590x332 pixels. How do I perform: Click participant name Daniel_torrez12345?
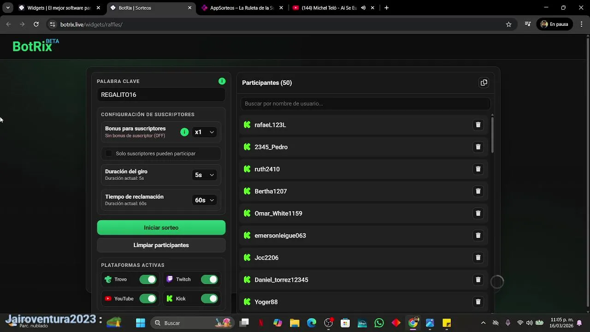coord(281,280)
